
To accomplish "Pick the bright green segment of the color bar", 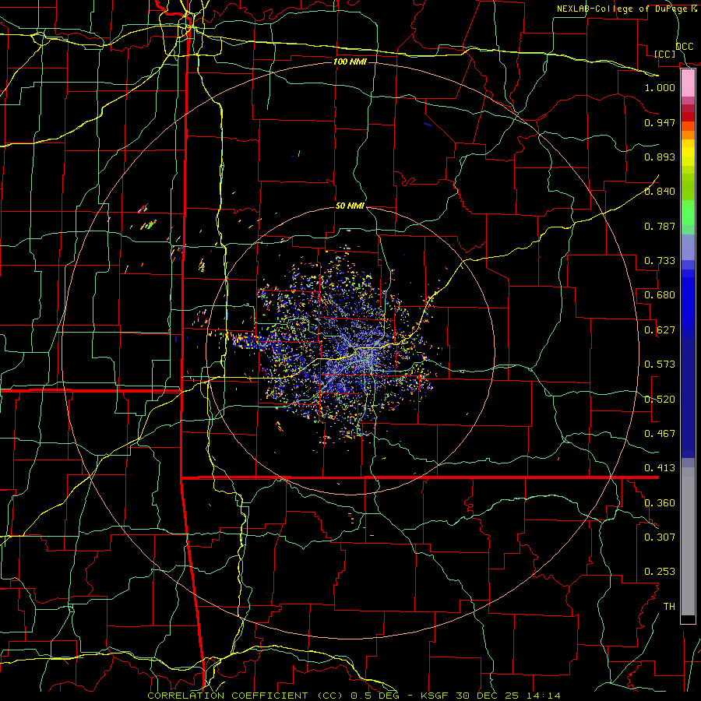I will point(688,213).
